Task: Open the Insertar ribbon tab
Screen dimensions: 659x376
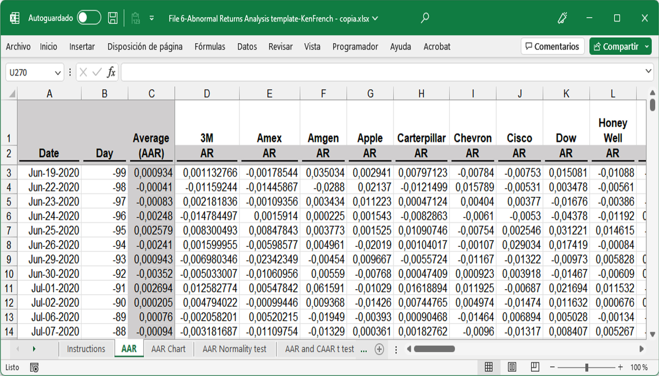Action: point(82,46)
